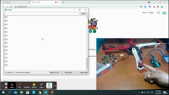Open Chrome from the taskbar
This screenshot has width=169, height=95.
40,92
